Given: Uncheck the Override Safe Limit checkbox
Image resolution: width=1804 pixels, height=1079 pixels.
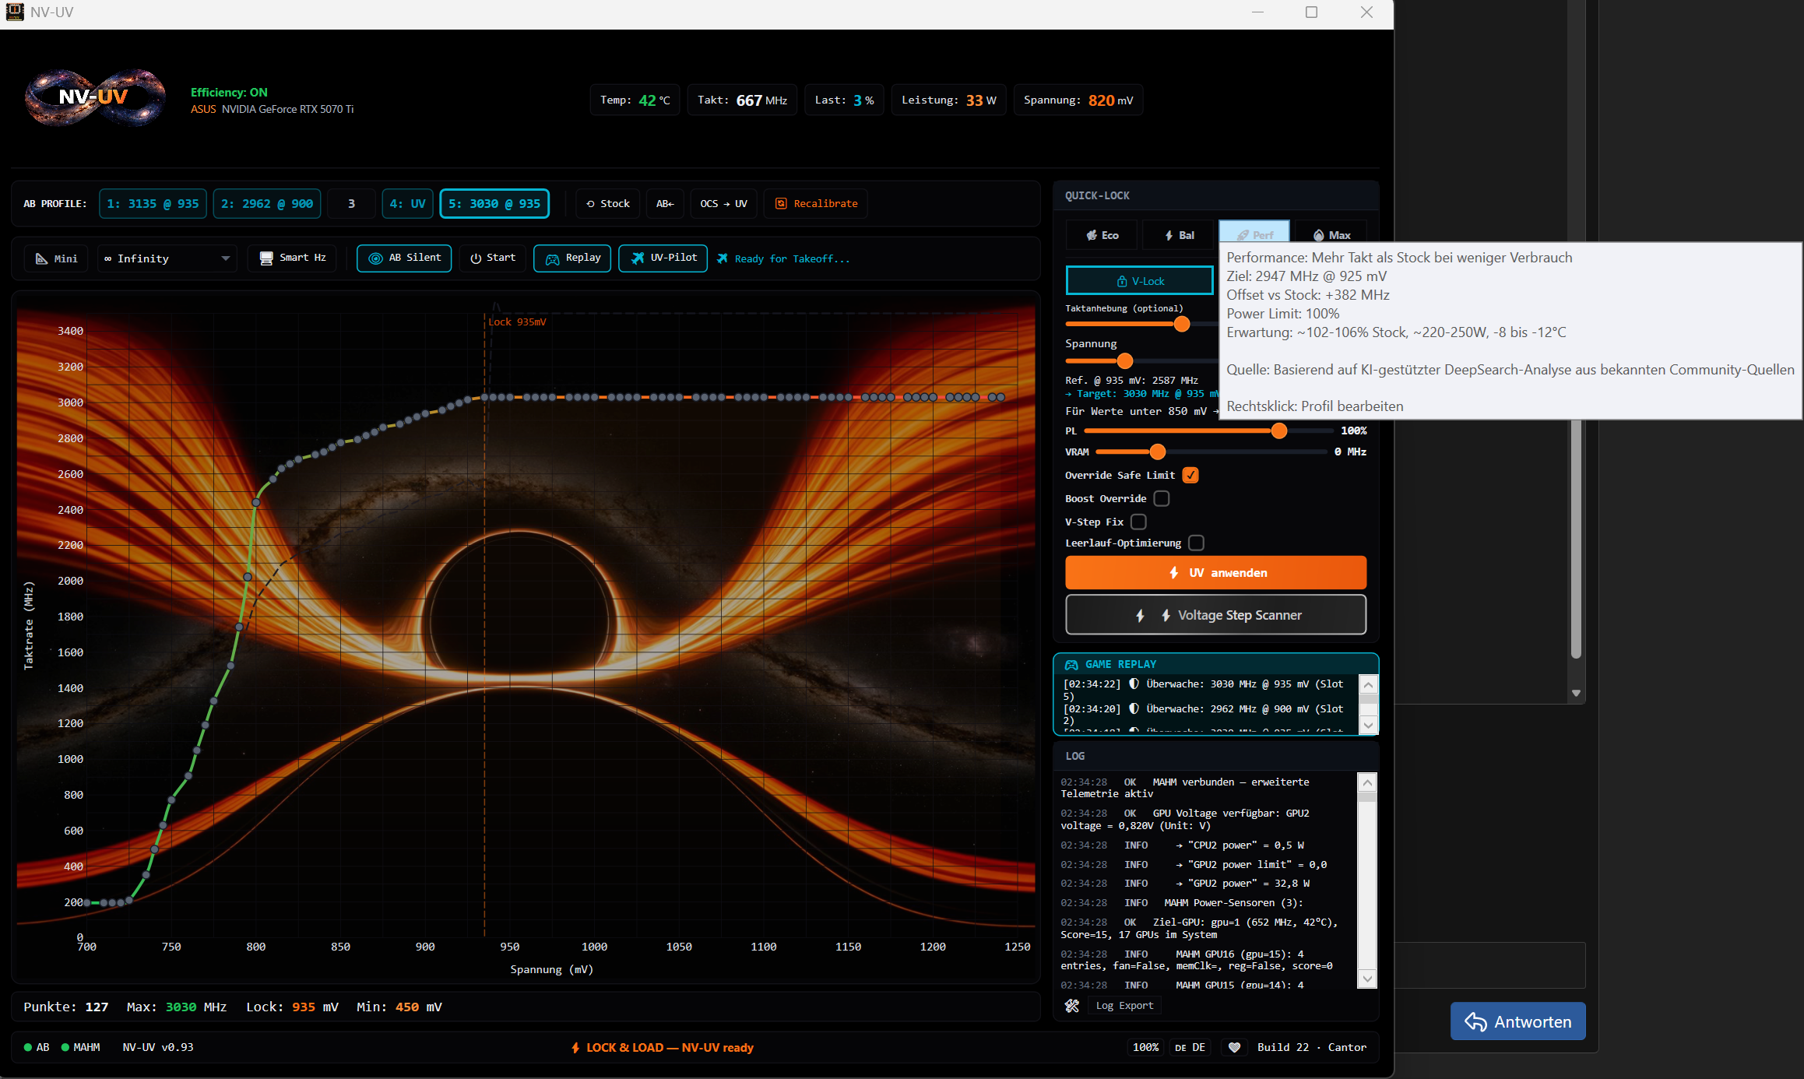Looking at the screenshot, I should click(1190, 475).
